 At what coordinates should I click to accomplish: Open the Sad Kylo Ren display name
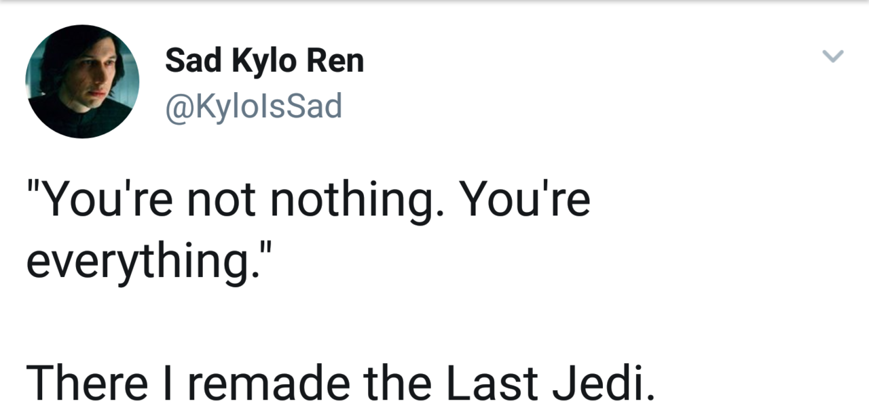coord(265,62)
